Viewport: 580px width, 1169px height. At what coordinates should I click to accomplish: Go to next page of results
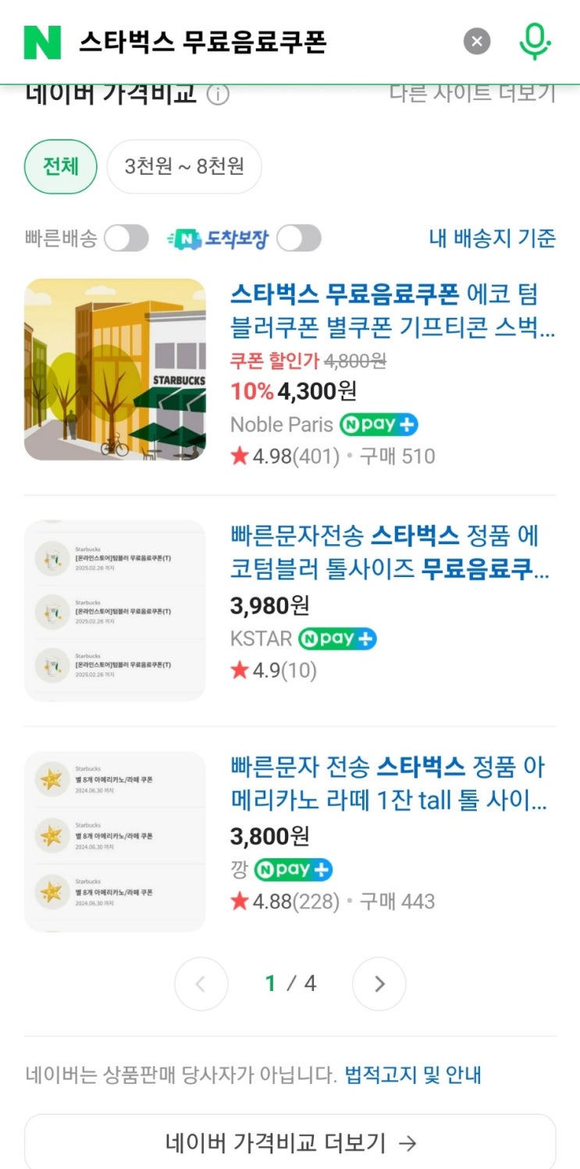pos(379,984)
